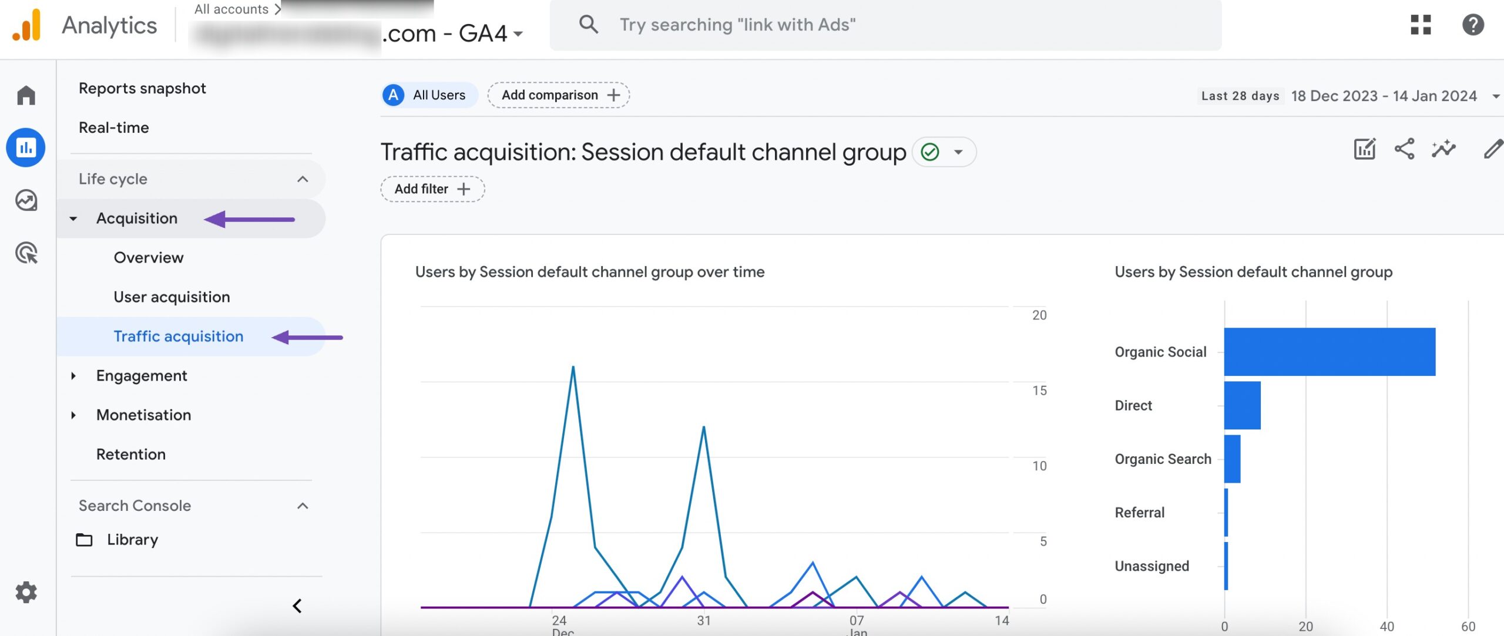Open Reports snapshot
This screenshot has height=636, width=1504.
pyautogui.click(x=142, y=88)
